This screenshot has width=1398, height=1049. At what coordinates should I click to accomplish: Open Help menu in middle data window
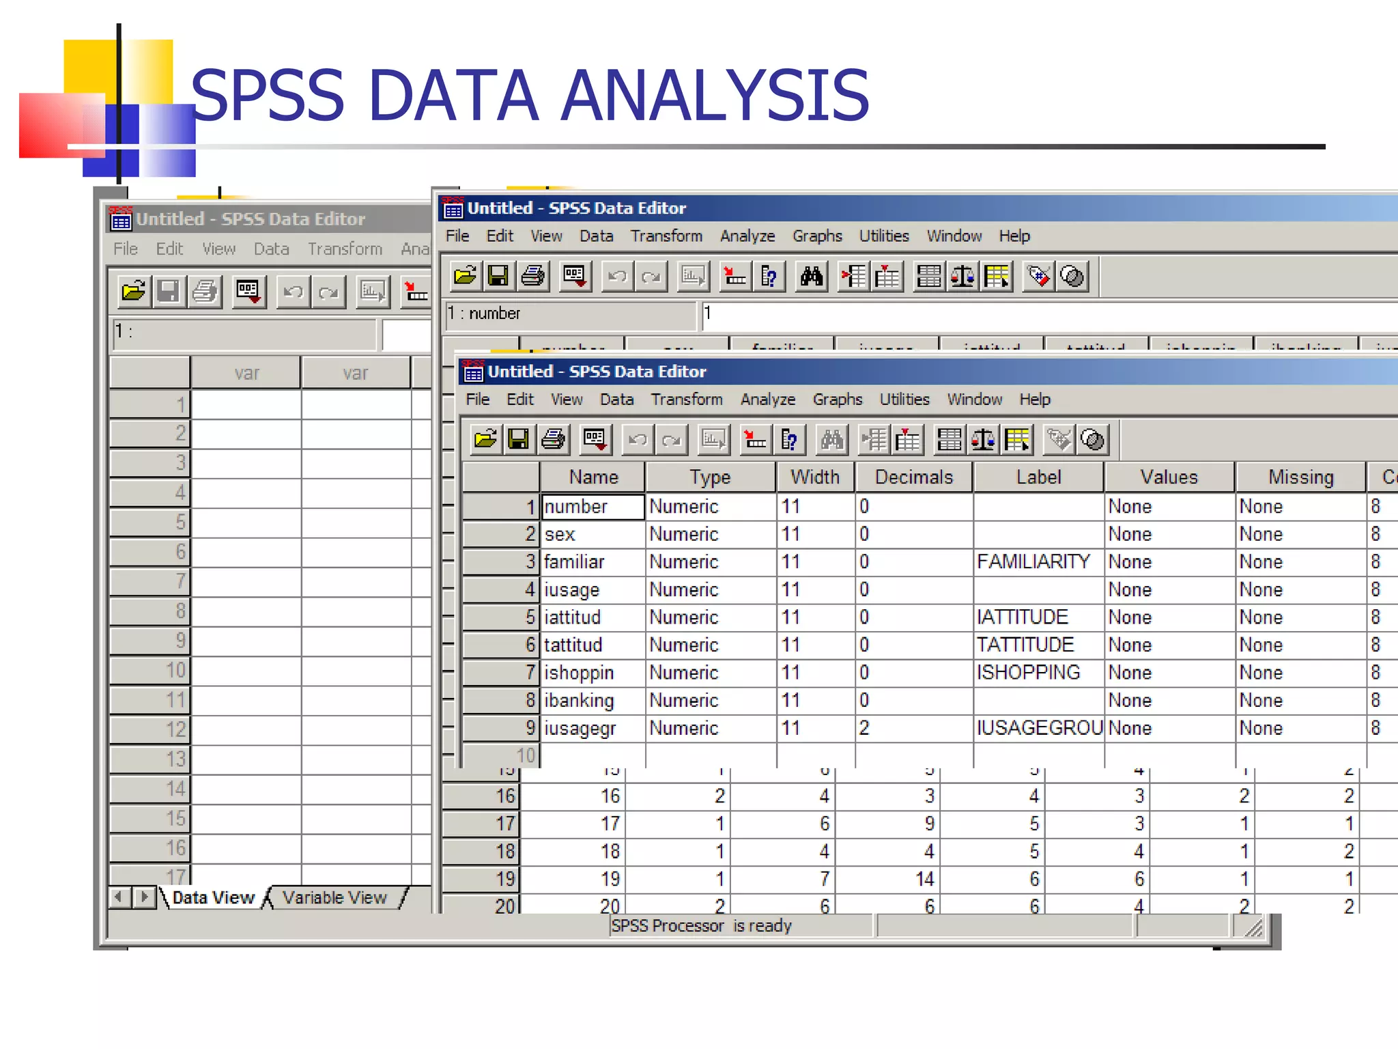pos(1014,236)
